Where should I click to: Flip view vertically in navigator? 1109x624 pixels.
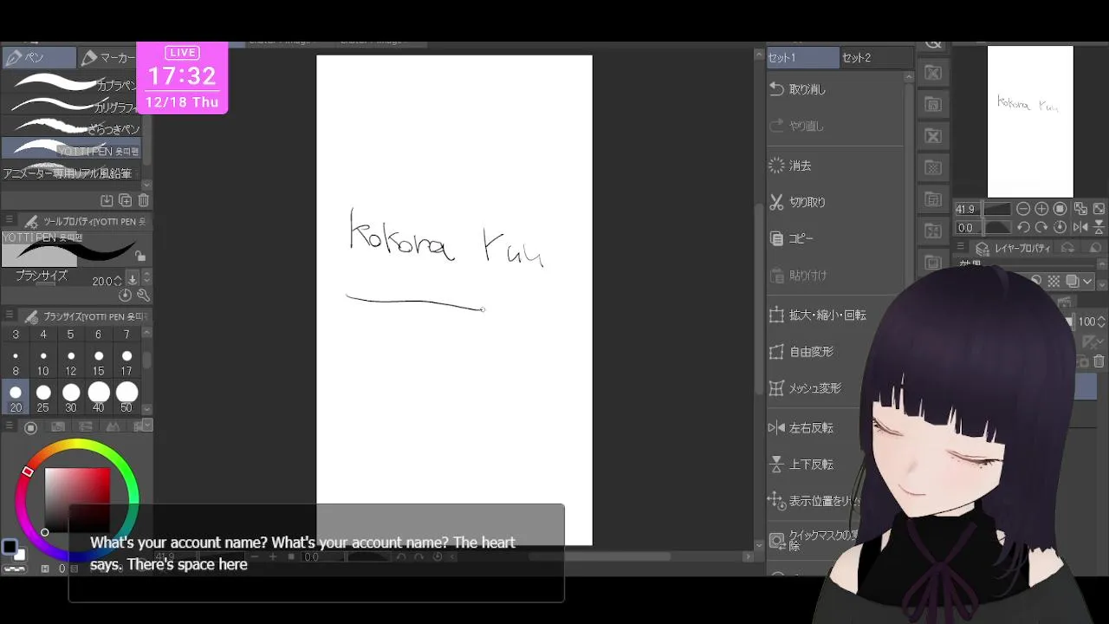coord(1099,227)
